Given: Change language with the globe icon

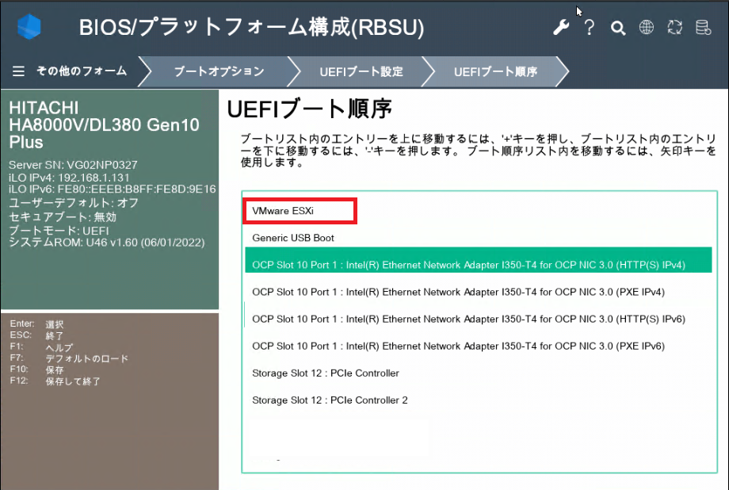Looking at the screenshot, I should pos(647,28).
